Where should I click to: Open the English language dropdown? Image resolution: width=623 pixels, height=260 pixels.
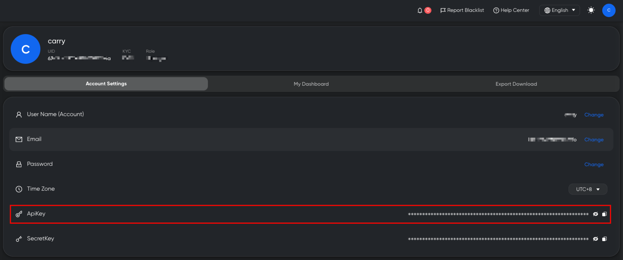pos(560,10)
